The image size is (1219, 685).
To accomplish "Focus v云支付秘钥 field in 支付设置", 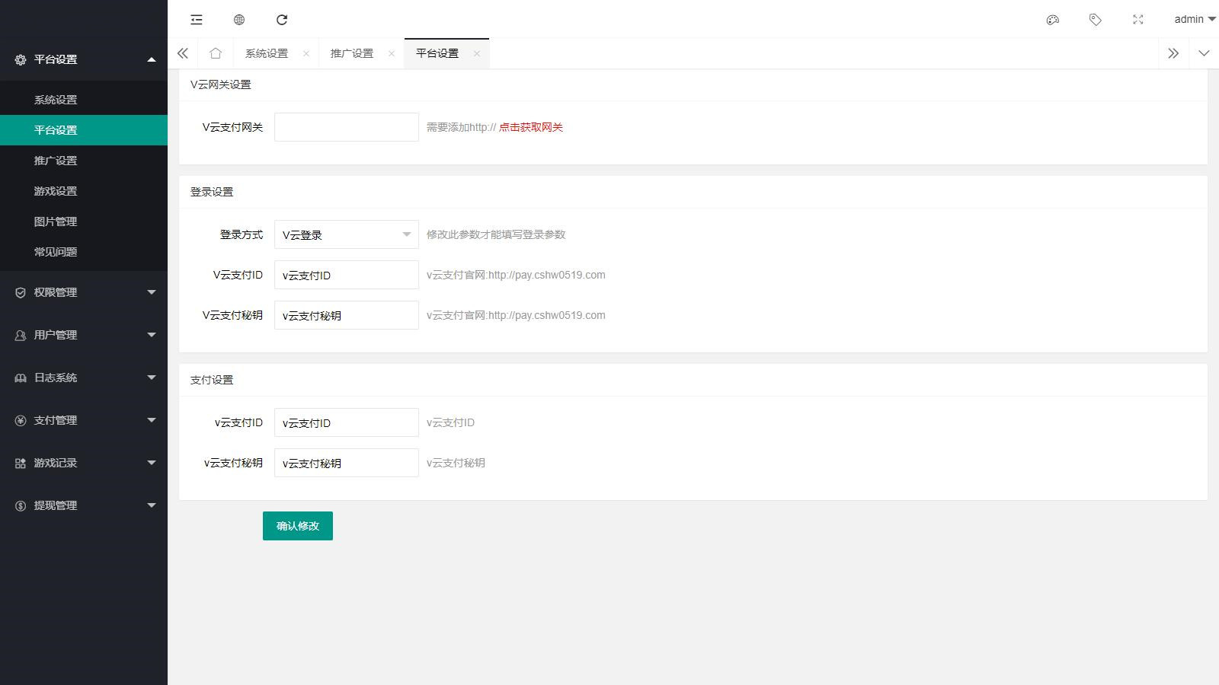I will [347, 463].
